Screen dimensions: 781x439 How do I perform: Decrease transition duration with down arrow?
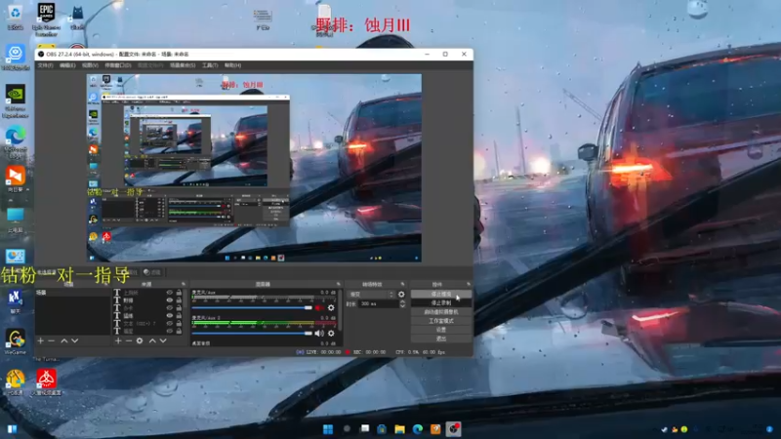point(402,305)
